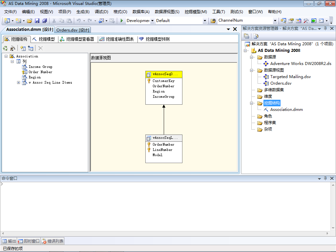Collapse the Association tree node
Screen dimensions: 336x252
[x=6, y=56]
